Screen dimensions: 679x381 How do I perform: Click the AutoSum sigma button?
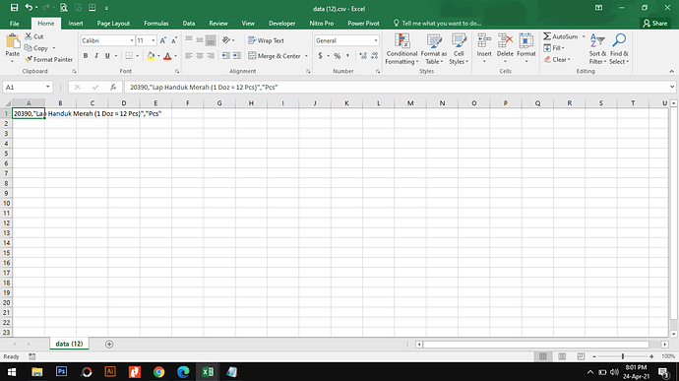(560, 36)
